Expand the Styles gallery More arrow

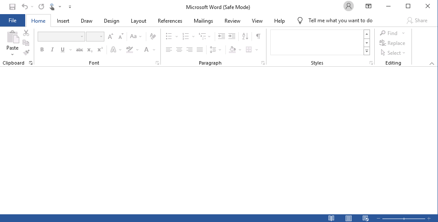(367, 51)
